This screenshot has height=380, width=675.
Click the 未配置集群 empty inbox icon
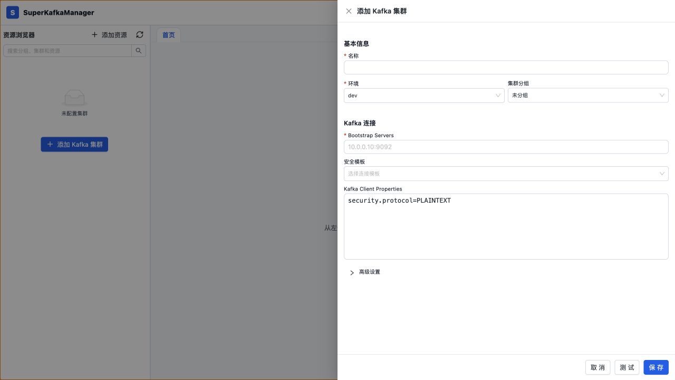74,98
